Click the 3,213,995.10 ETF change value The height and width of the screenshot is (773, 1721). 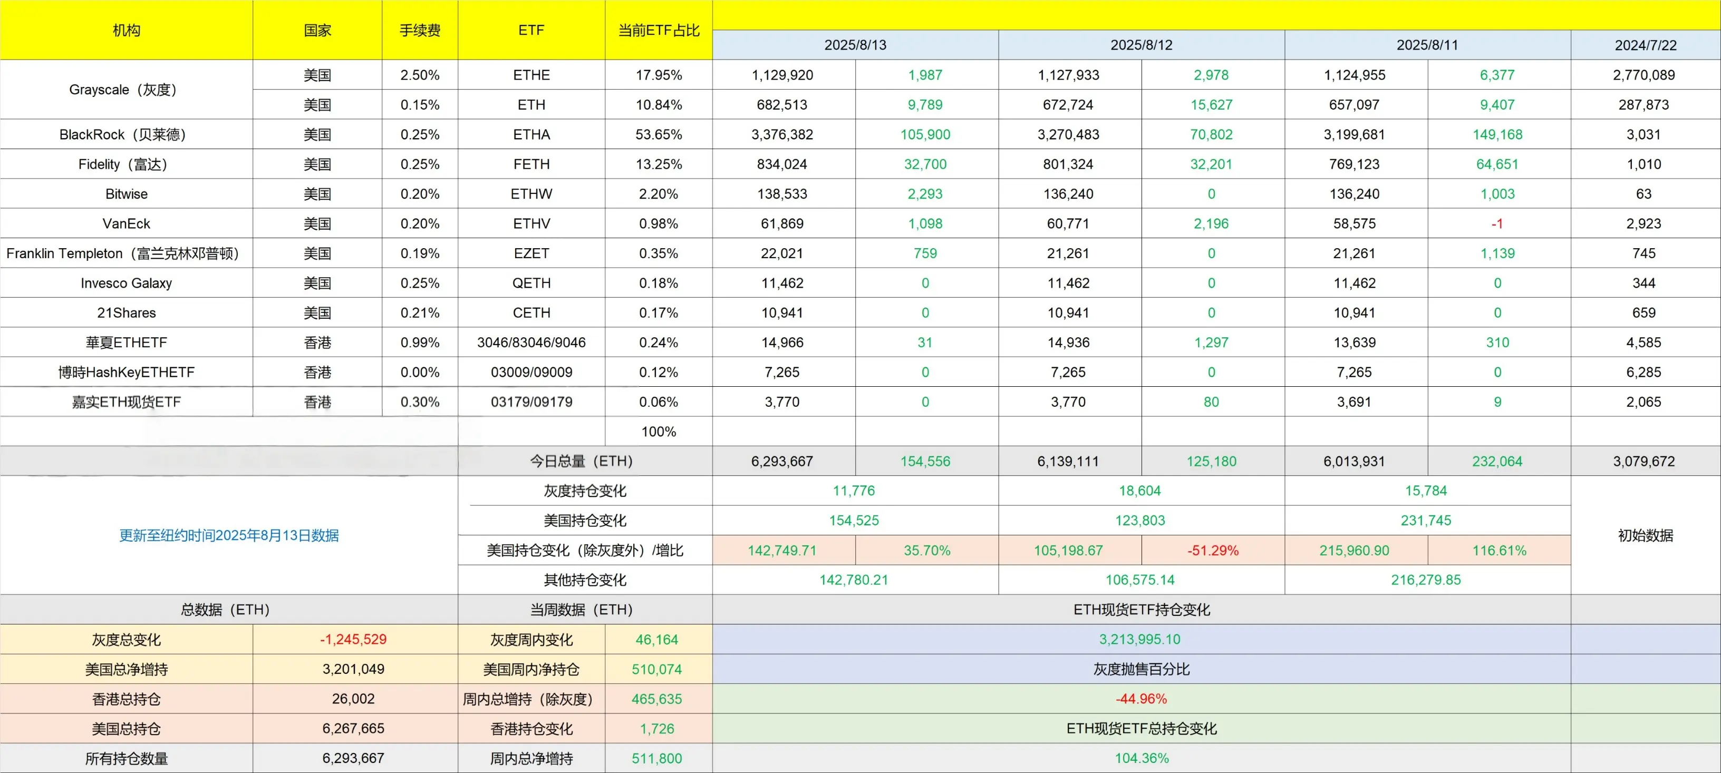point(1140,640)
